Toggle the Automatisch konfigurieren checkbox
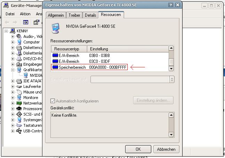The width and height of the screenshot is (225, 158). [x=53, y=101]
